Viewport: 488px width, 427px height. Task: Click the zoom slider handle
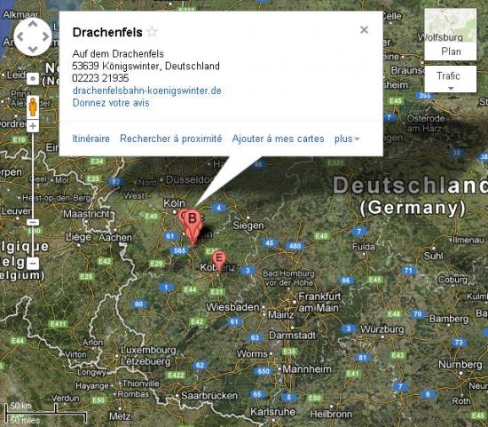(33, 222)
